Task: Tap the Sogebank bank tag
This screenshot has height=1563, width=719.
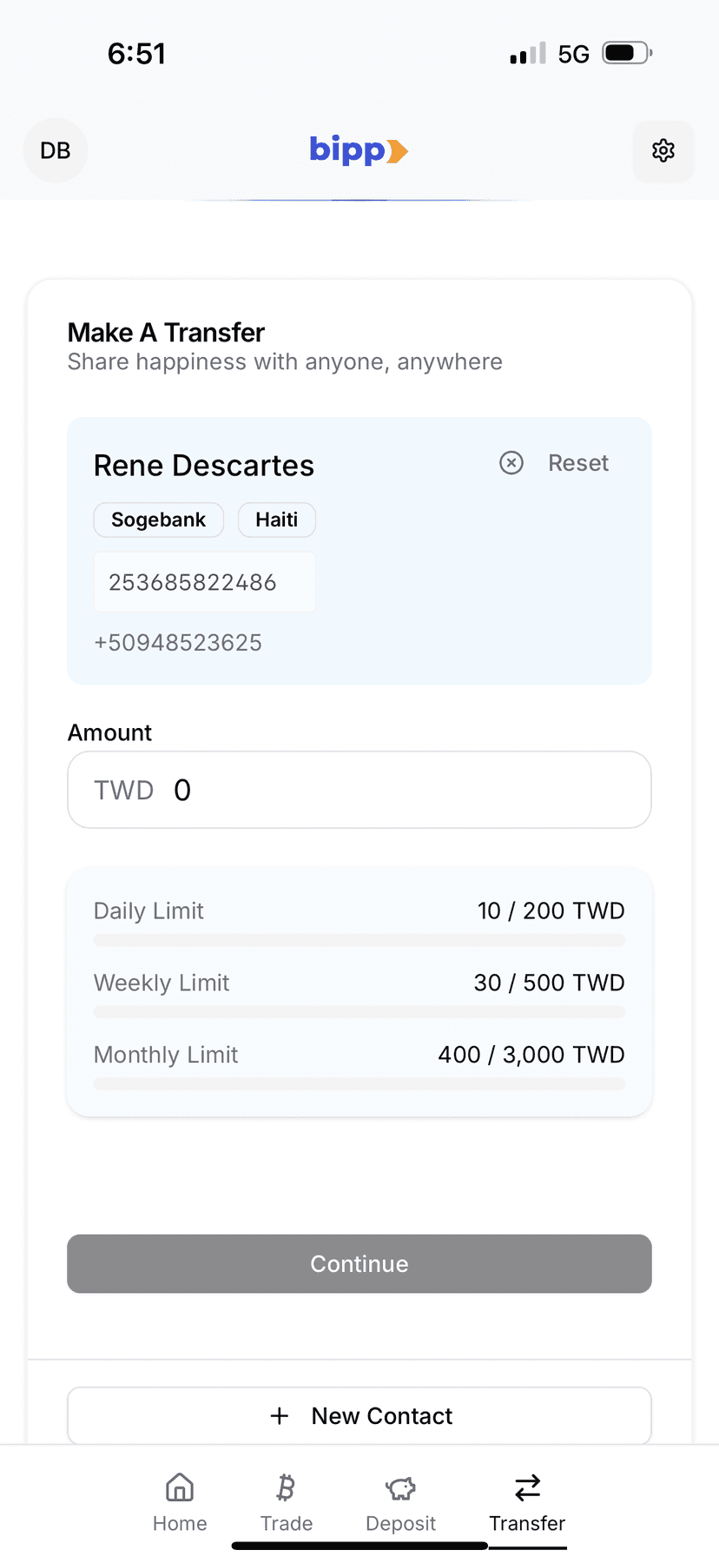Action: (x=158, y=520)
